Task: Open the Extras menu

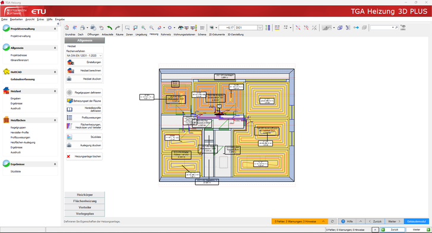Action: click(40, 20)
